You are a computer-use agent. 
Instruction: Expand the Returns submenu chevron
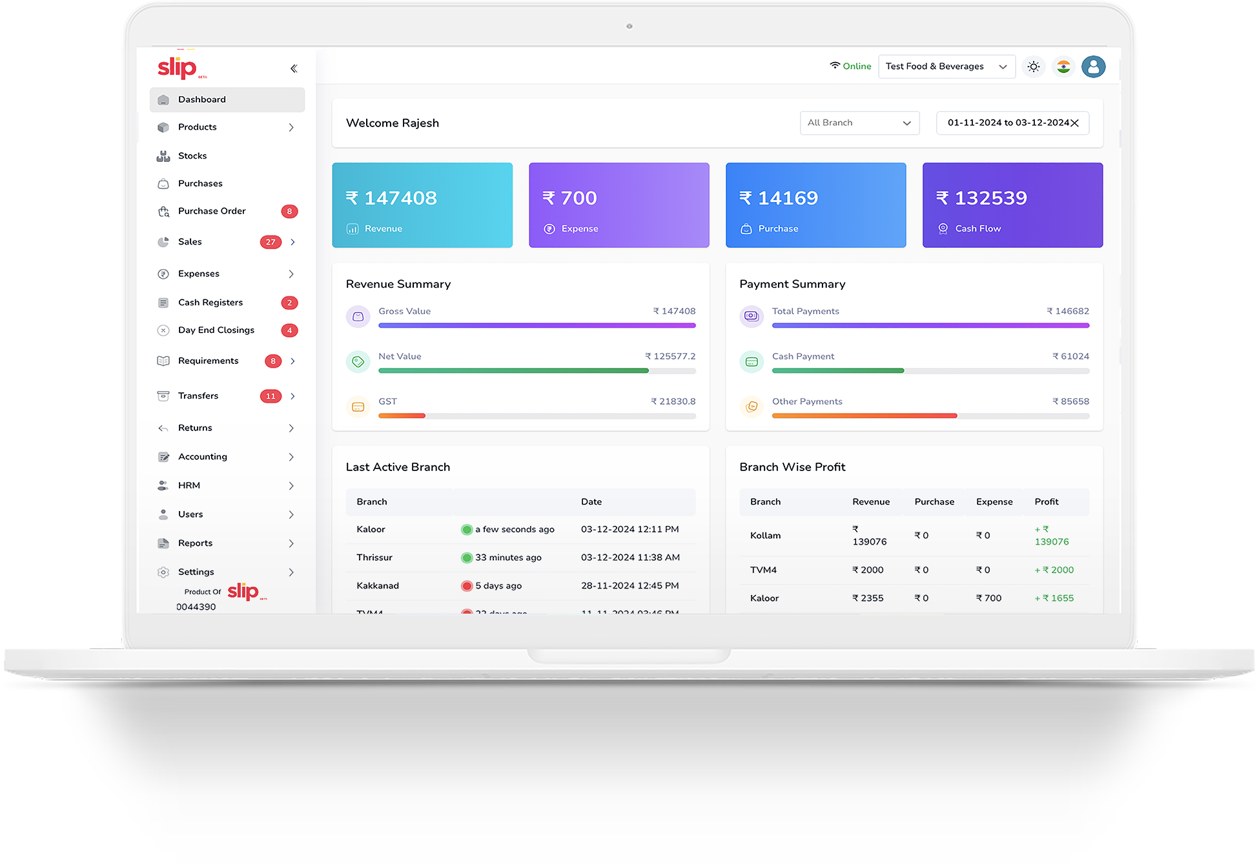tap(291, 428)
